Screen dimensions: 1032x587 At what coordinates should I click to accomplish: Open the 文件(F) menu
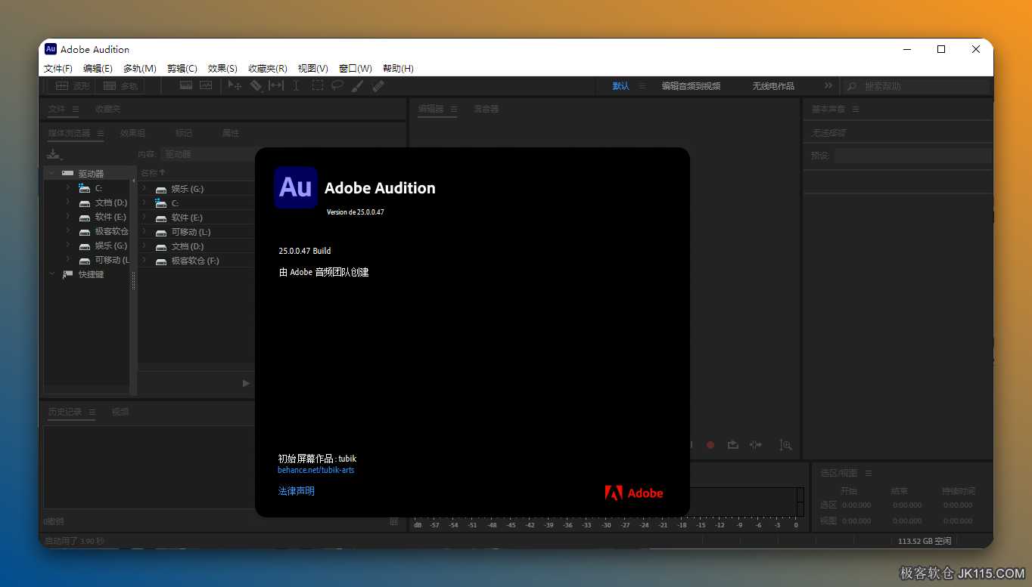pyautogui.click(x=58, y=68)
